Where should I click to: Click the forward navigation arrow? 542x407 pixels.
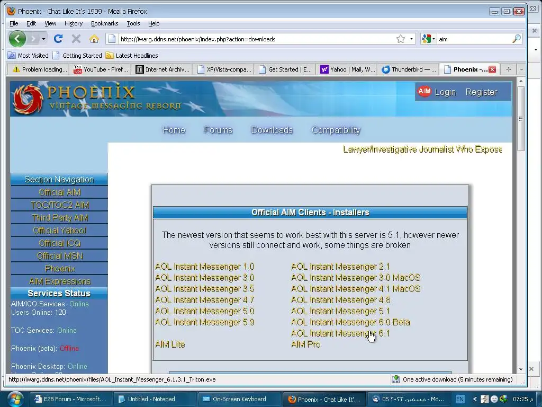34,39
